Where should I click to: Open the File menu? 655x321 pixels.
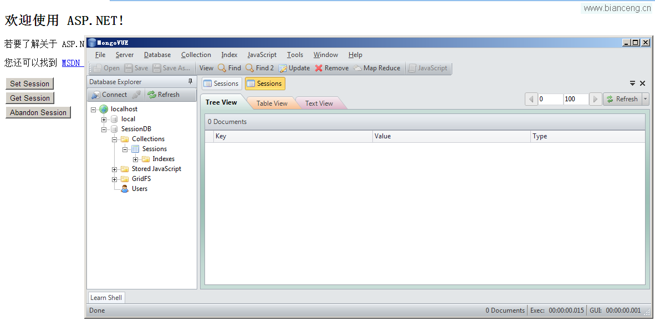click(x=100, y=55)
